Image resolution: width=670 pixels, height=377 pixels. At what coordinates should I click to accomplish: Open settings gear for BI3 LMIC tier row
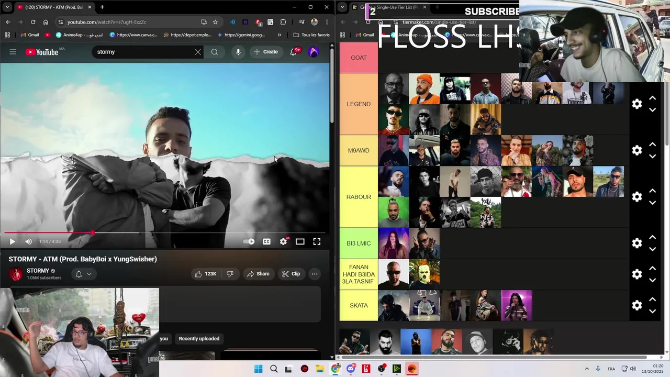click(637, 243)
